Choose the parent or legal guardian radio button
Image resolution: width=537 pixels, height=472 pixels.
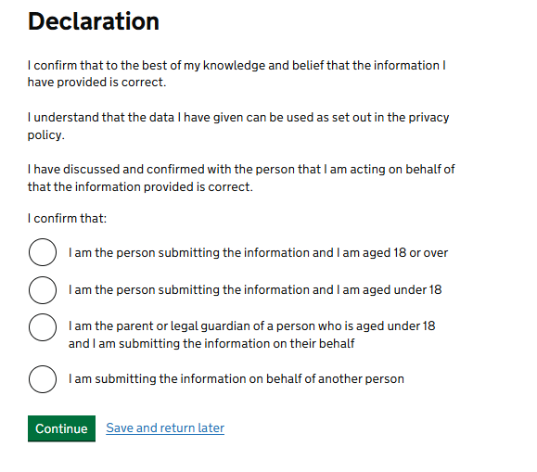click(43, 327)
